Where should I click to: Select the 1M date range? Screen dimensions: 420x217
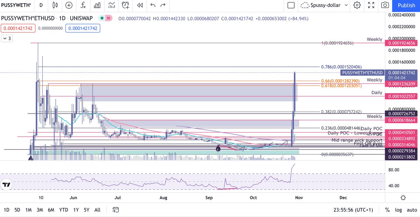tap(29, 210)
